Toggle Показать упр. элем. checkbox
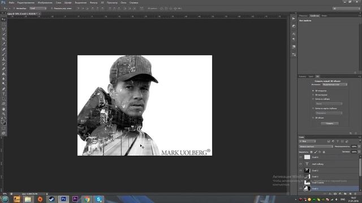The image size is (362, 203). click(52, 8)
